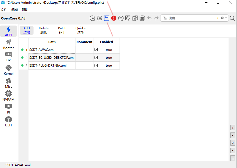
Task: Click the Comment cell of SSDT-PLUG-DRTNIA.aml row
Action: pyautogui.click(x=84, y=65)
